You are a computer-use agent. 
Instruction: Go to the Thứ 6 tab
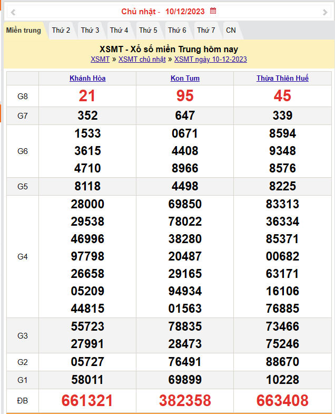tap(177, 31)
